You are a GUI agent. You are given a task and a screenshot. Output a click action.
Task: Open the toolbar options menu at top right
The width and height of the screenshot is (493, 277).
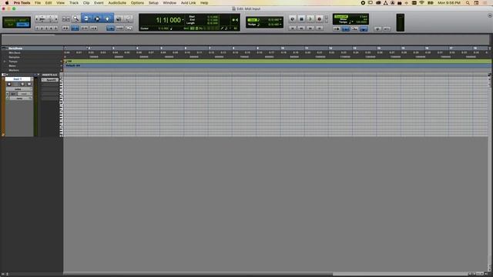coord(490,15)
